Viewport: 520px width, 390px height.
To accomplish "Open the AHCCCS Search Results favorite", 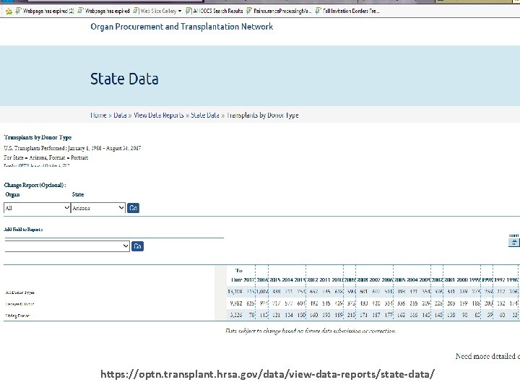I will pyautogui.click(x=214, y=11).
